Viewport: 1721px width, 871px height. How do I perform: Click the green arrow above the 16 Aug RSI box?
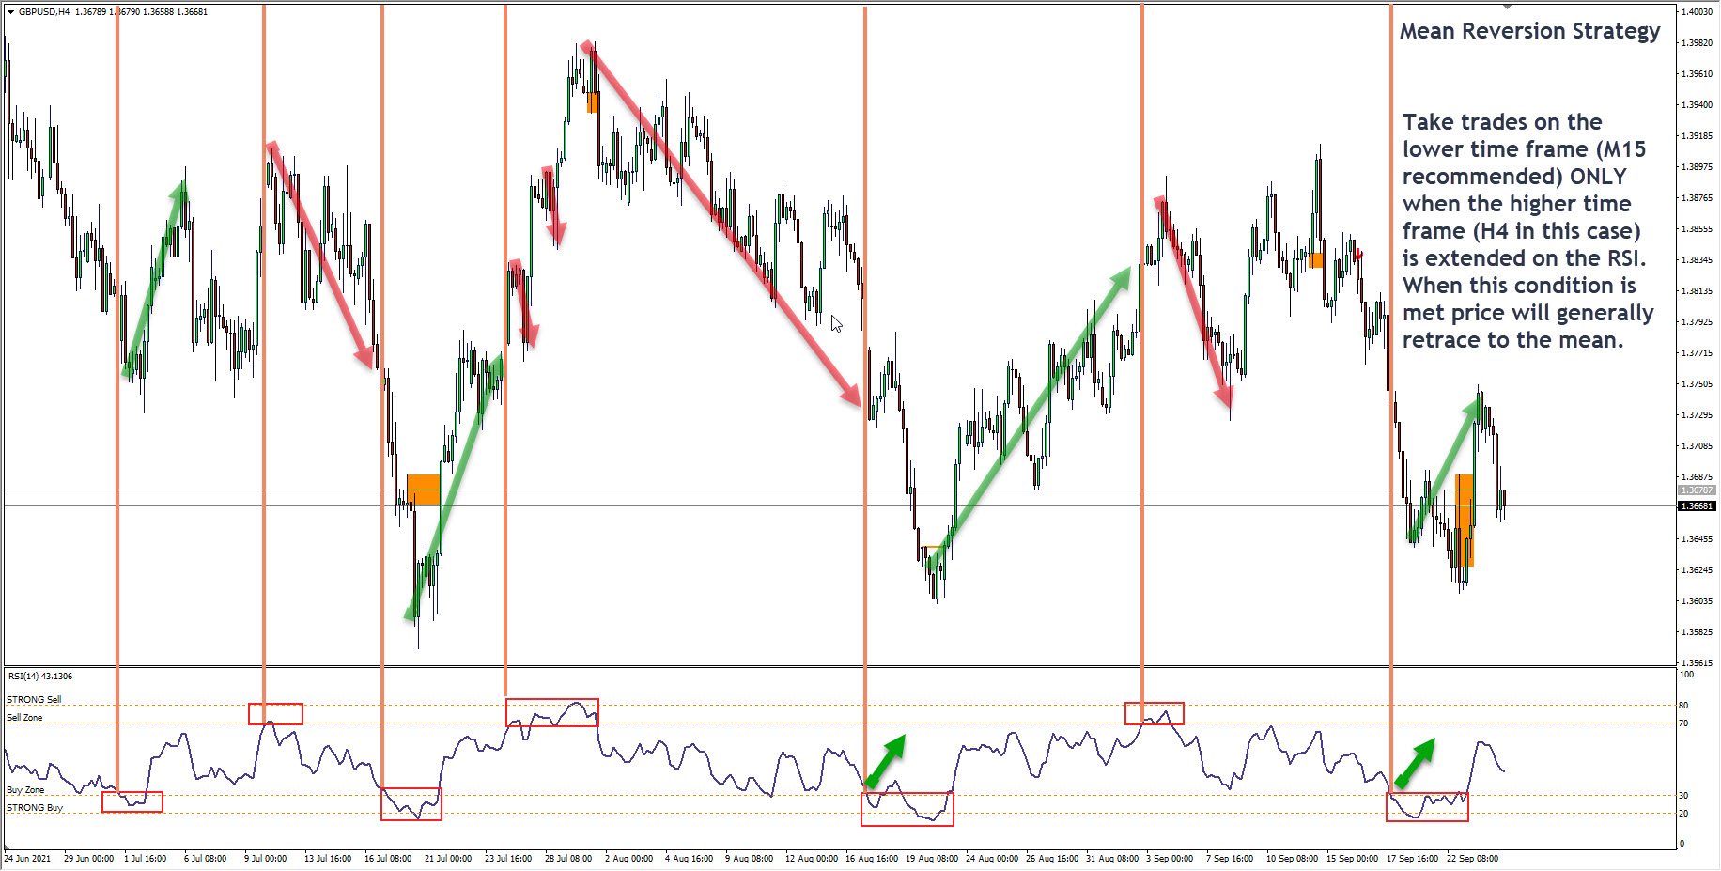pyautogui.click(x=885, y=760)
